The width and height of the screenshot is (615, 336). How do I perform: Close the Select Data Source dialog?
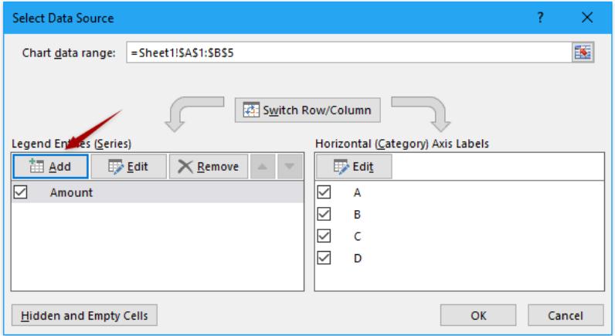coord(587,18)
